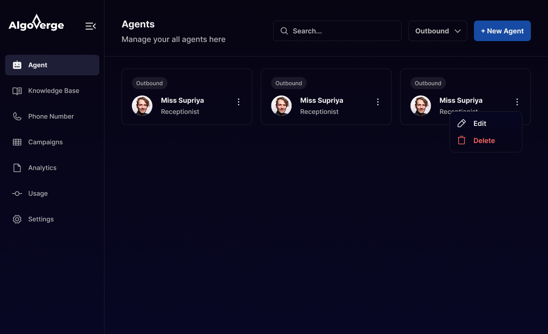Screen dimensions: 548x334
Task: Click the Campaigns table icon
Action: (17, 142)
